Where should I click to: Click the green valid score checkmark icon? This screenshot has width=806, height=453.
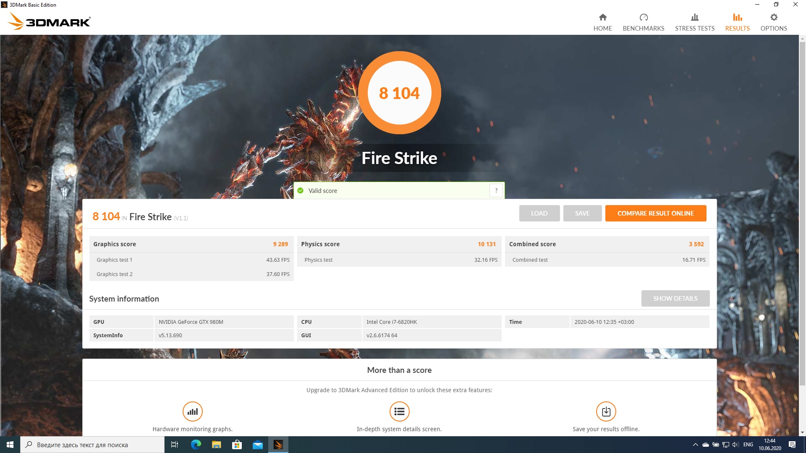300,190
